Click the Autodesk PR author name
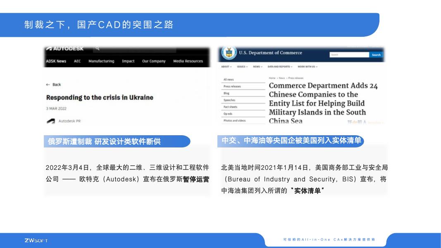 (x=69, y=121)
